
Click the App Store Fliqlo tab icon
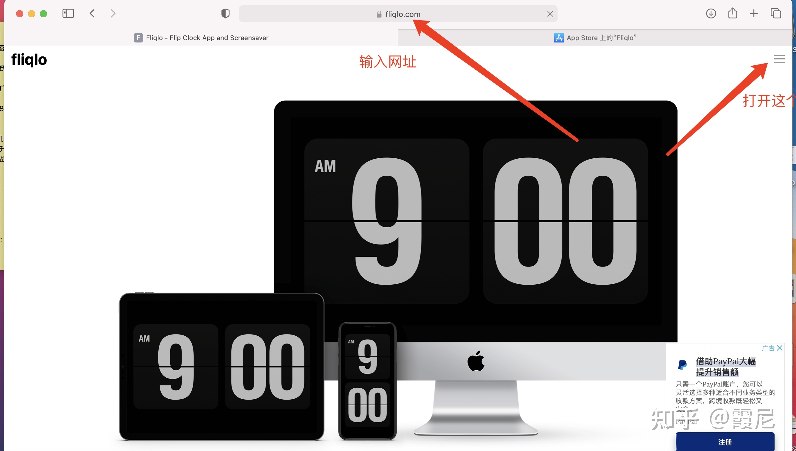558,37
